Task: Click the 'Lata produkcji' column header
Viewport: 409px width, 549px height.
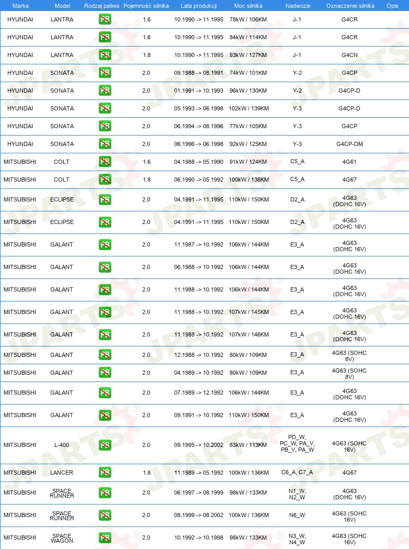Action: (x=199, y=6)
